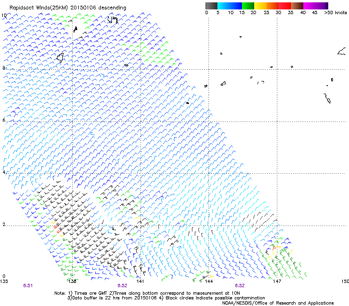
Task: Click the 'NOAA/NESDIS/Office of Research and Applications' credit
Action: 278,303
